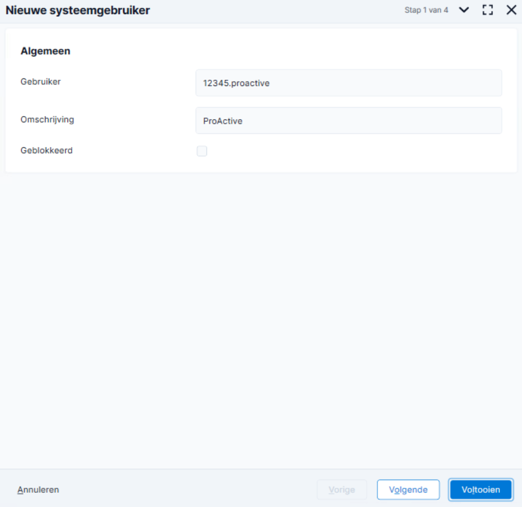Click the Geblokkeerd label text
Viewport: 522px width, 507px height.
pyautogui.click(x=46, y=151)
